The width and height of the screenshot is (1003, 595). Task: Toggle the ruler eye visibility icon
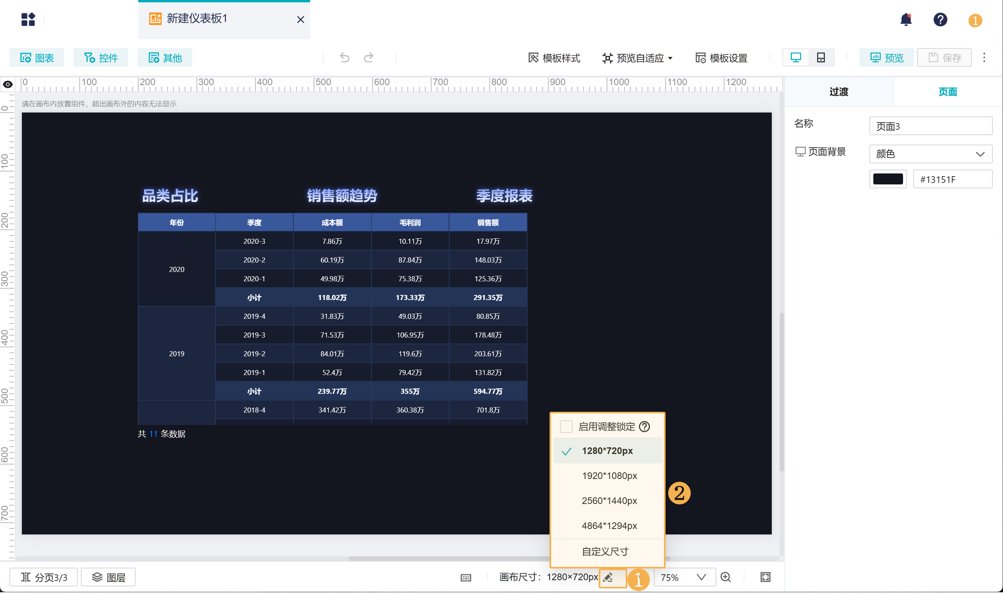8,85
